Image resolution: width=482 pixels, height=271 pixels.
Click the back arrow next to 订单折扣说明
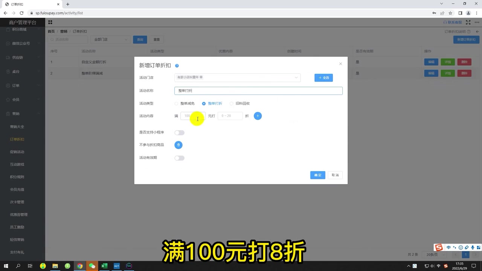click(x=477, y=32)
